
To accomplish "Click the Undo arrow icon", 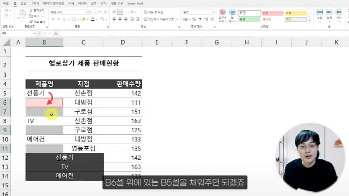I will tap(6, 10).
